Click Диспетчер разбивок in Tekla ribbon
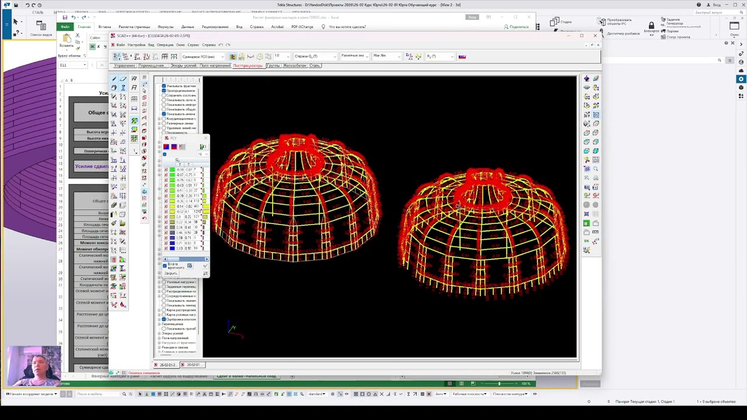This screenshot has height=420, width=747. tap(623, 34)
